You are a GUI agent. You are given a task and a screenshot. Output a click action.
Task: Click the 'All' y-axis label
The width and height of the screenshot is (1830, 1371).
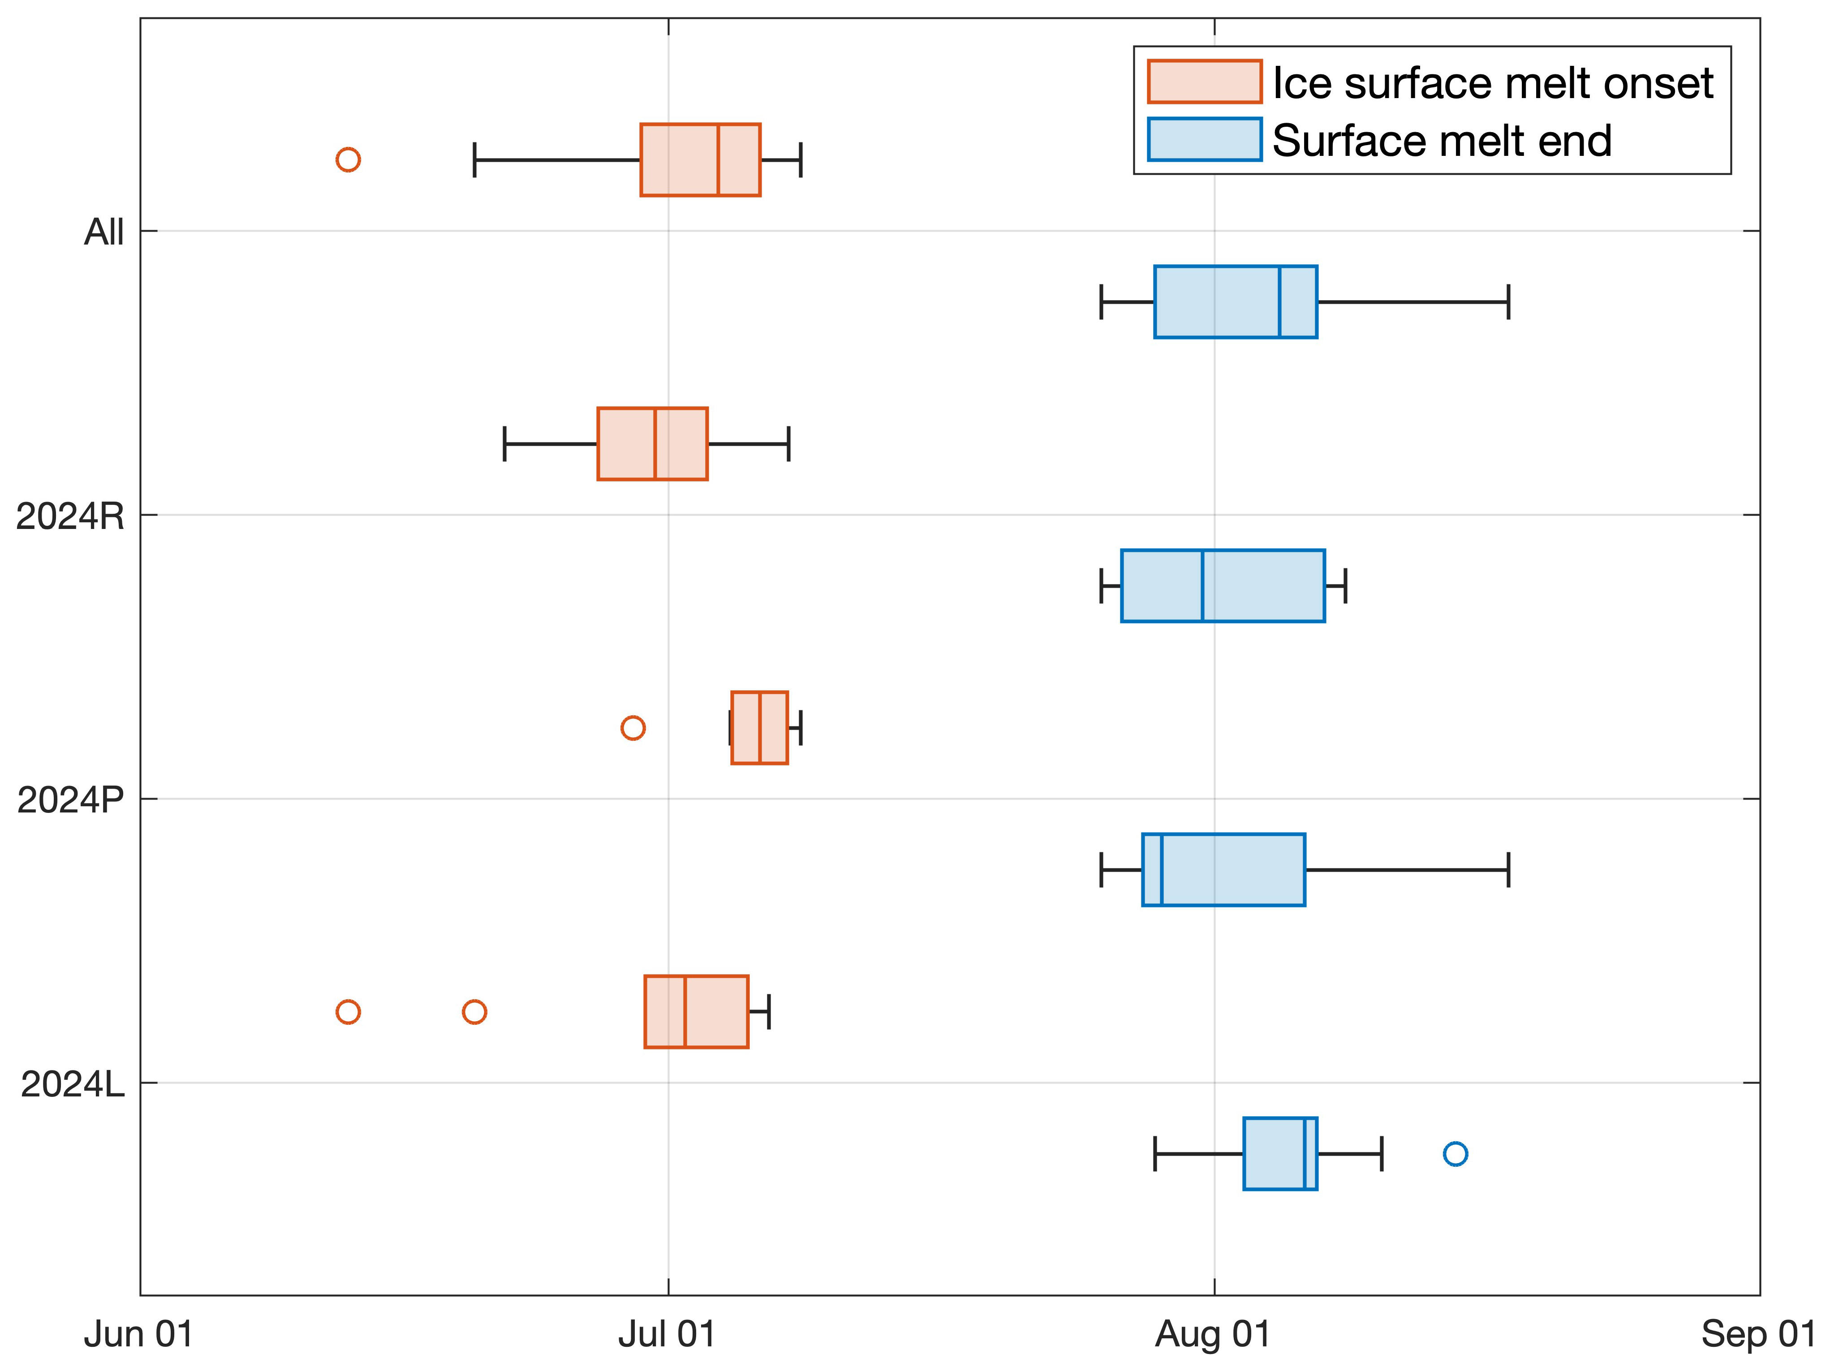[x=104, y=232]
